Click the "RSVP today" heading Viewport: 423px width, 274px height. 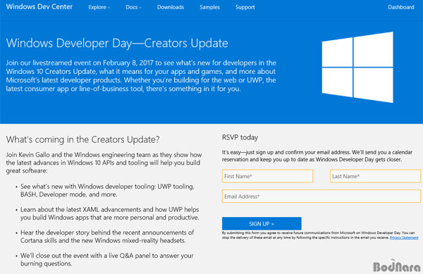pos(240,137)
